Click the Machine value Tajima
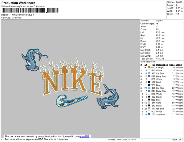Image resolution: width=184 pixels, height=142 pixels. pyautogui.click(x=159, y=21)
